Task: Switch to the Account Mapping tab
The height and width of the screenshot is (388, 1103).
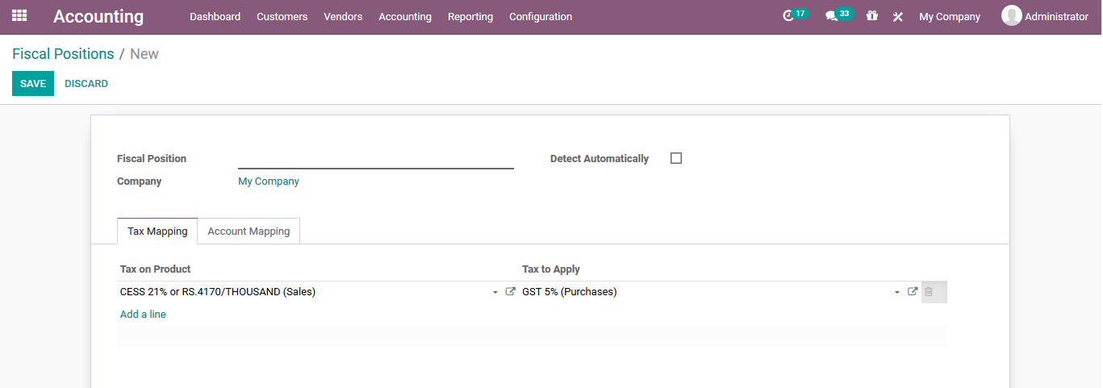Action: click(249, 231)
